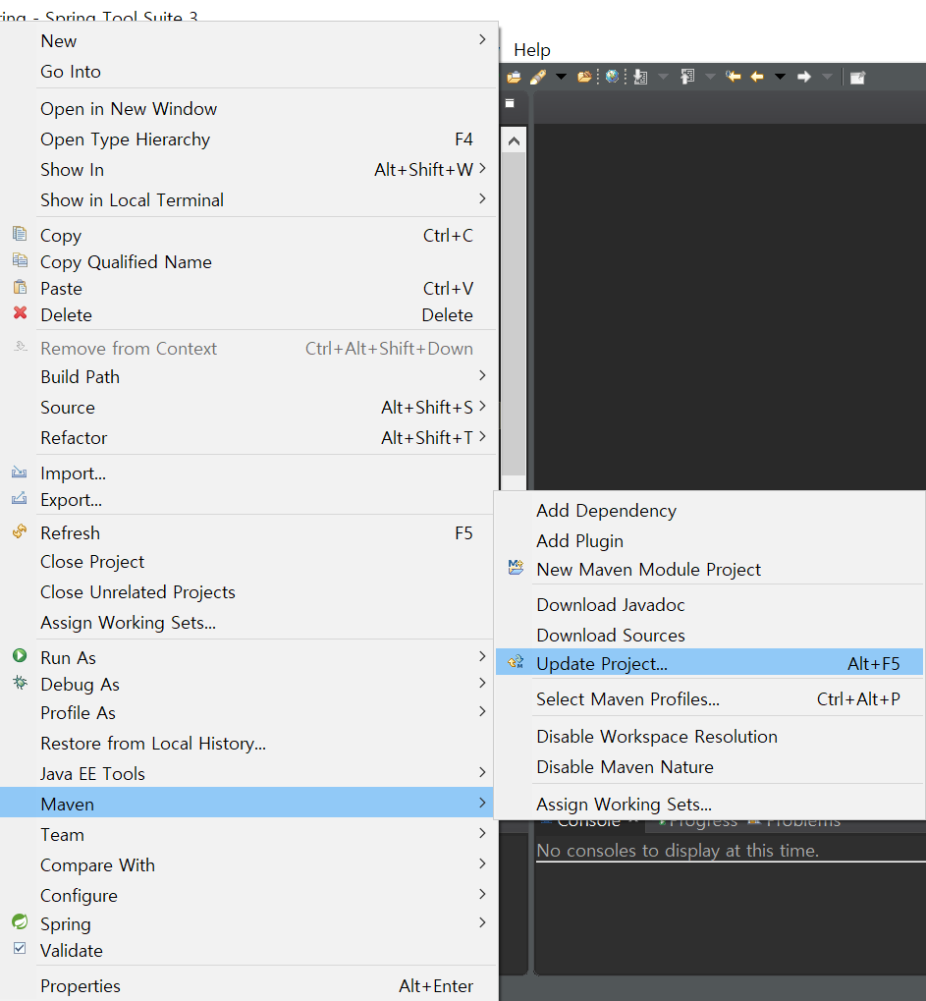Expand the Spring submenu

click(x=248, y=923)
